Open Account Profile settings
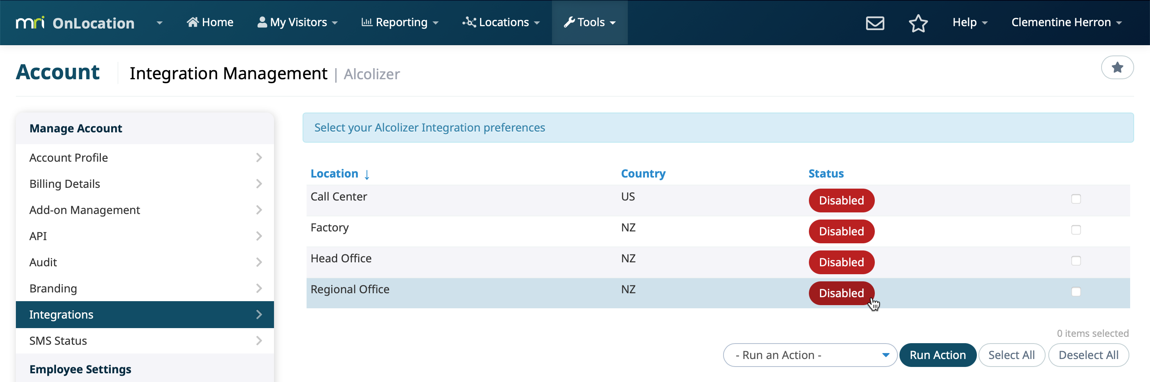This screenshot has height=382, width=1150. [x=145, y=157]
